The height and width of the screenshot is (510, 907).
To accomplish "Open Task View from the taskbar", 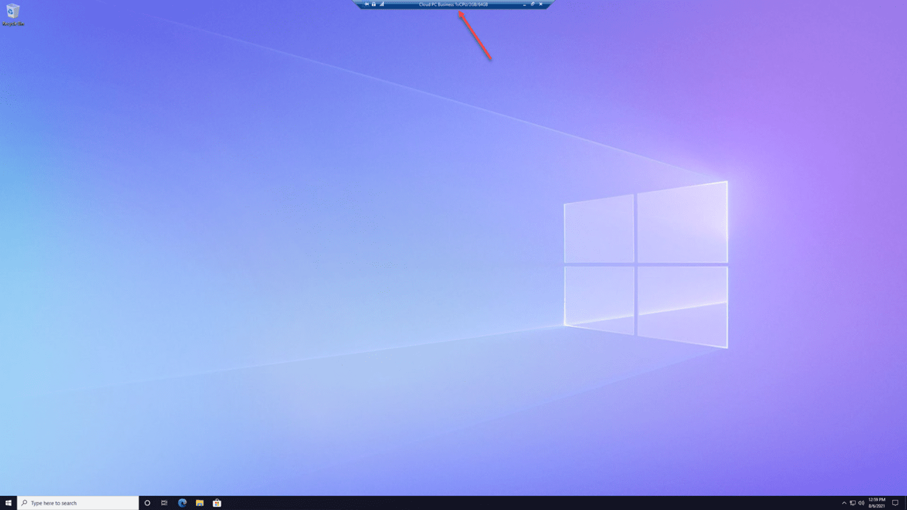I will coord(164,503).
